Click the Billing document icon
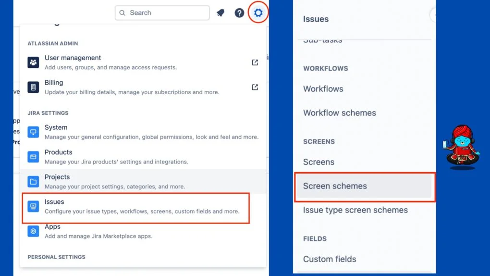Screen dimensions: 490x276 tap(33, 87)
